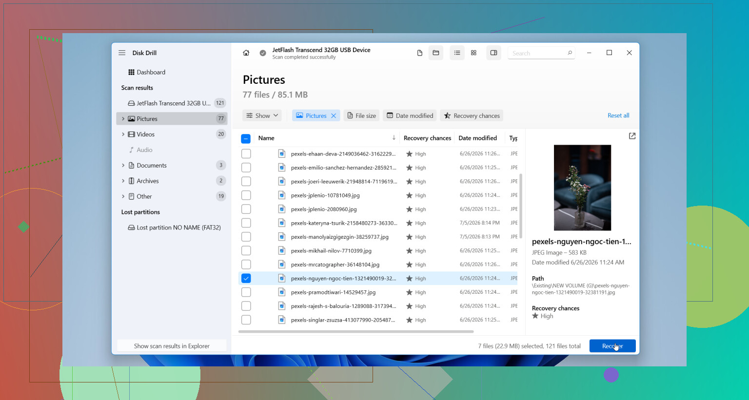Check pexels-kateryna-tsurik file checkbox

tap(246, 223)
